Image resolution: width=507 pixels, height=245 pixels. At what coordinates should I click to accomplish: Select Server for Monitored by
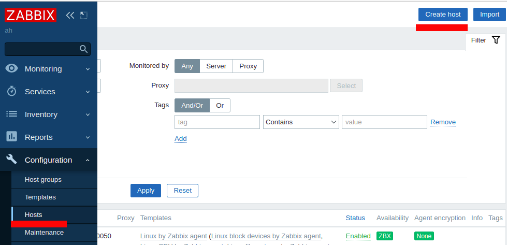(216, 66)
